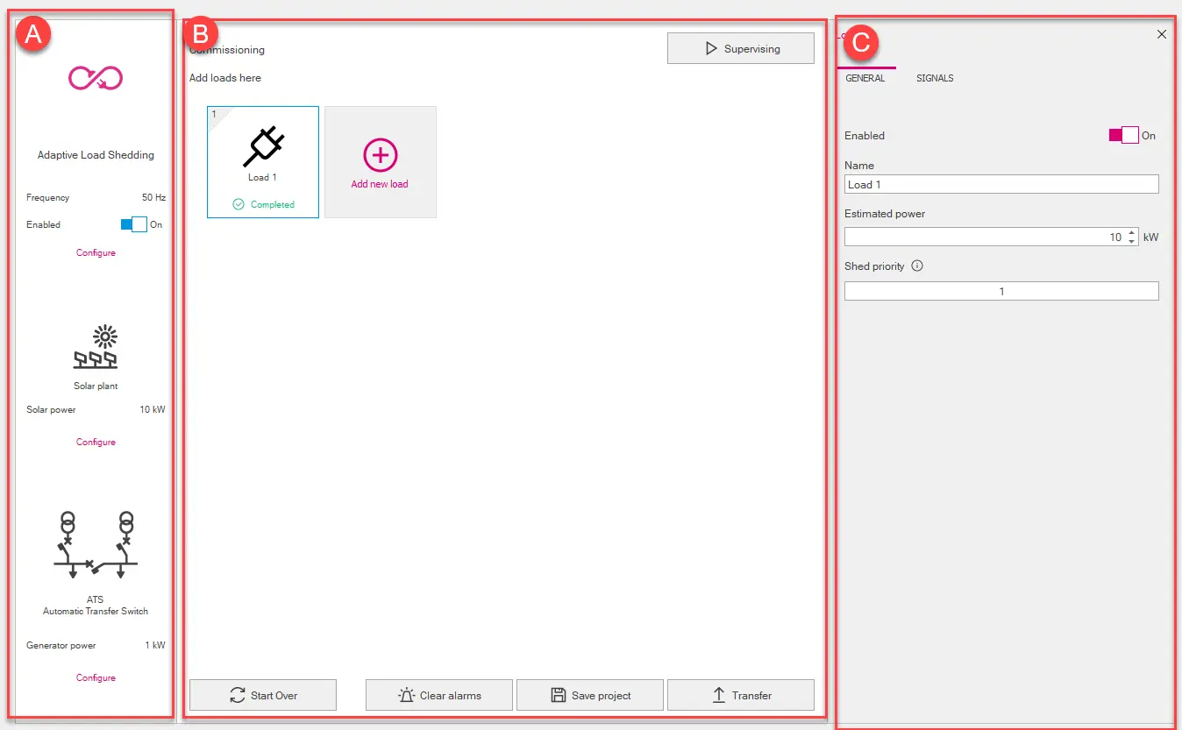Image resolution: width=1182 pixels, height=730 pixels.
Task: Click the Load 1 Name field
Action: (x=1000, y=184)
